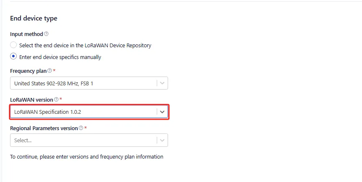362x182 pixels.
Task: Open the Frequency plan help tooltip icon
Action: click(x=50, y=71)
